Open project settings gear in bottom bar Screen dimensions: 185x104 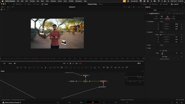pyautogui.click(x=182, y=103)
